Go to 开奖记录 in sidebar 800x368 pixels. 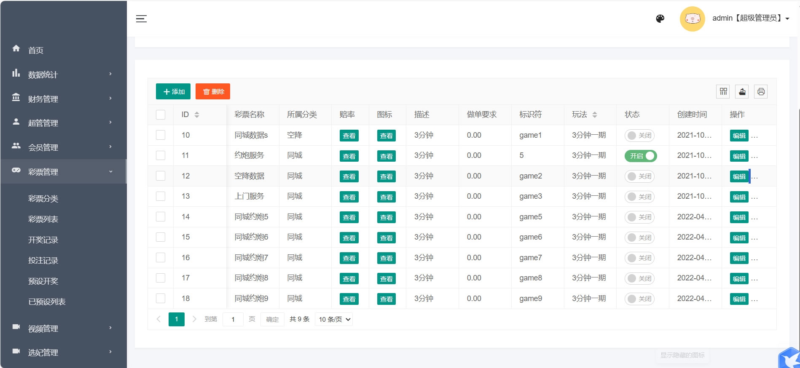pyautogui.click(x=43, y=240)
